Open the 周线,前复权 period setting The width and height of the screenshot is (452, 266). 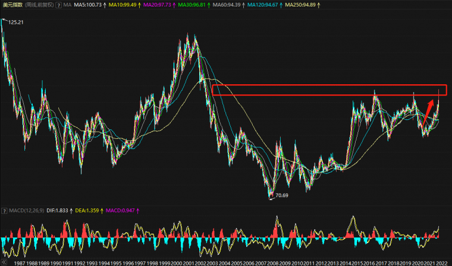[39, 5]
